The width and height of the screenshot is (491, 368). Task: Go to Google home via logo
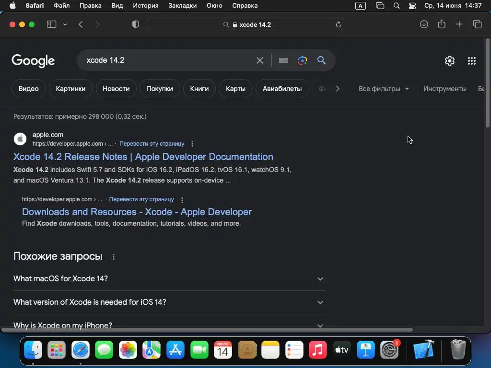[33, 61]
